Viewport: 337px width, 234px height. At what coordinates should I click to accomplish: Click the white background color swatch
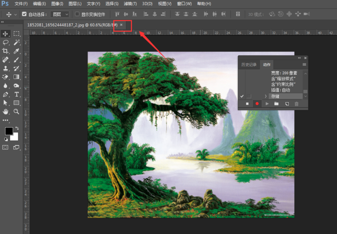(15, 137)
